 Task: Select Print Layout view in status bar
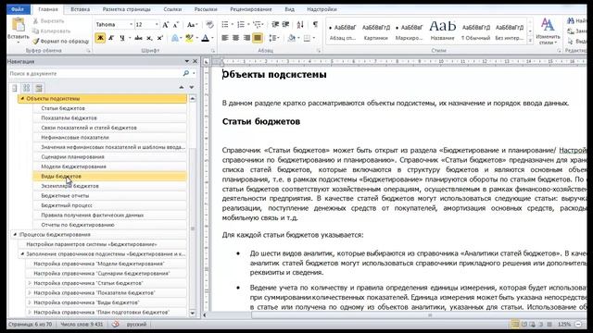click(x=515, y=324)
